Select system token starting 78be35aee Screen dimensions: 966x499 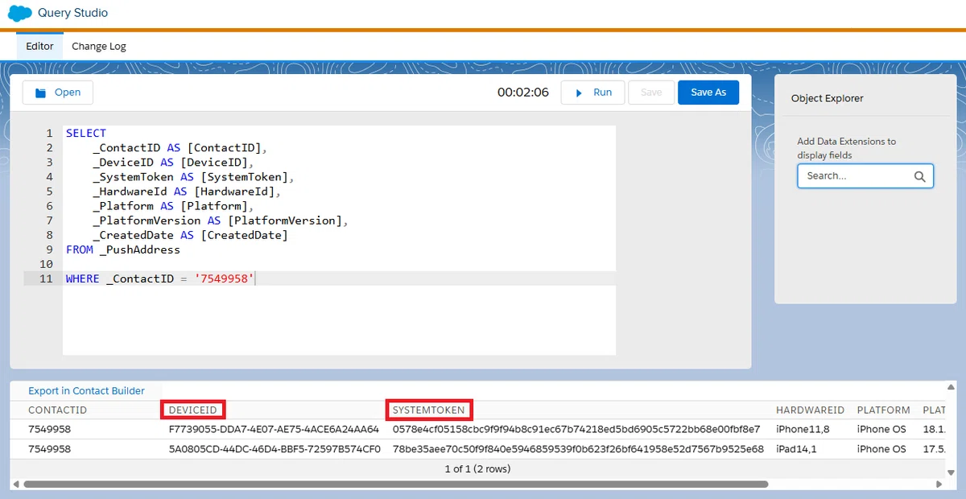[x=578, y=449]
